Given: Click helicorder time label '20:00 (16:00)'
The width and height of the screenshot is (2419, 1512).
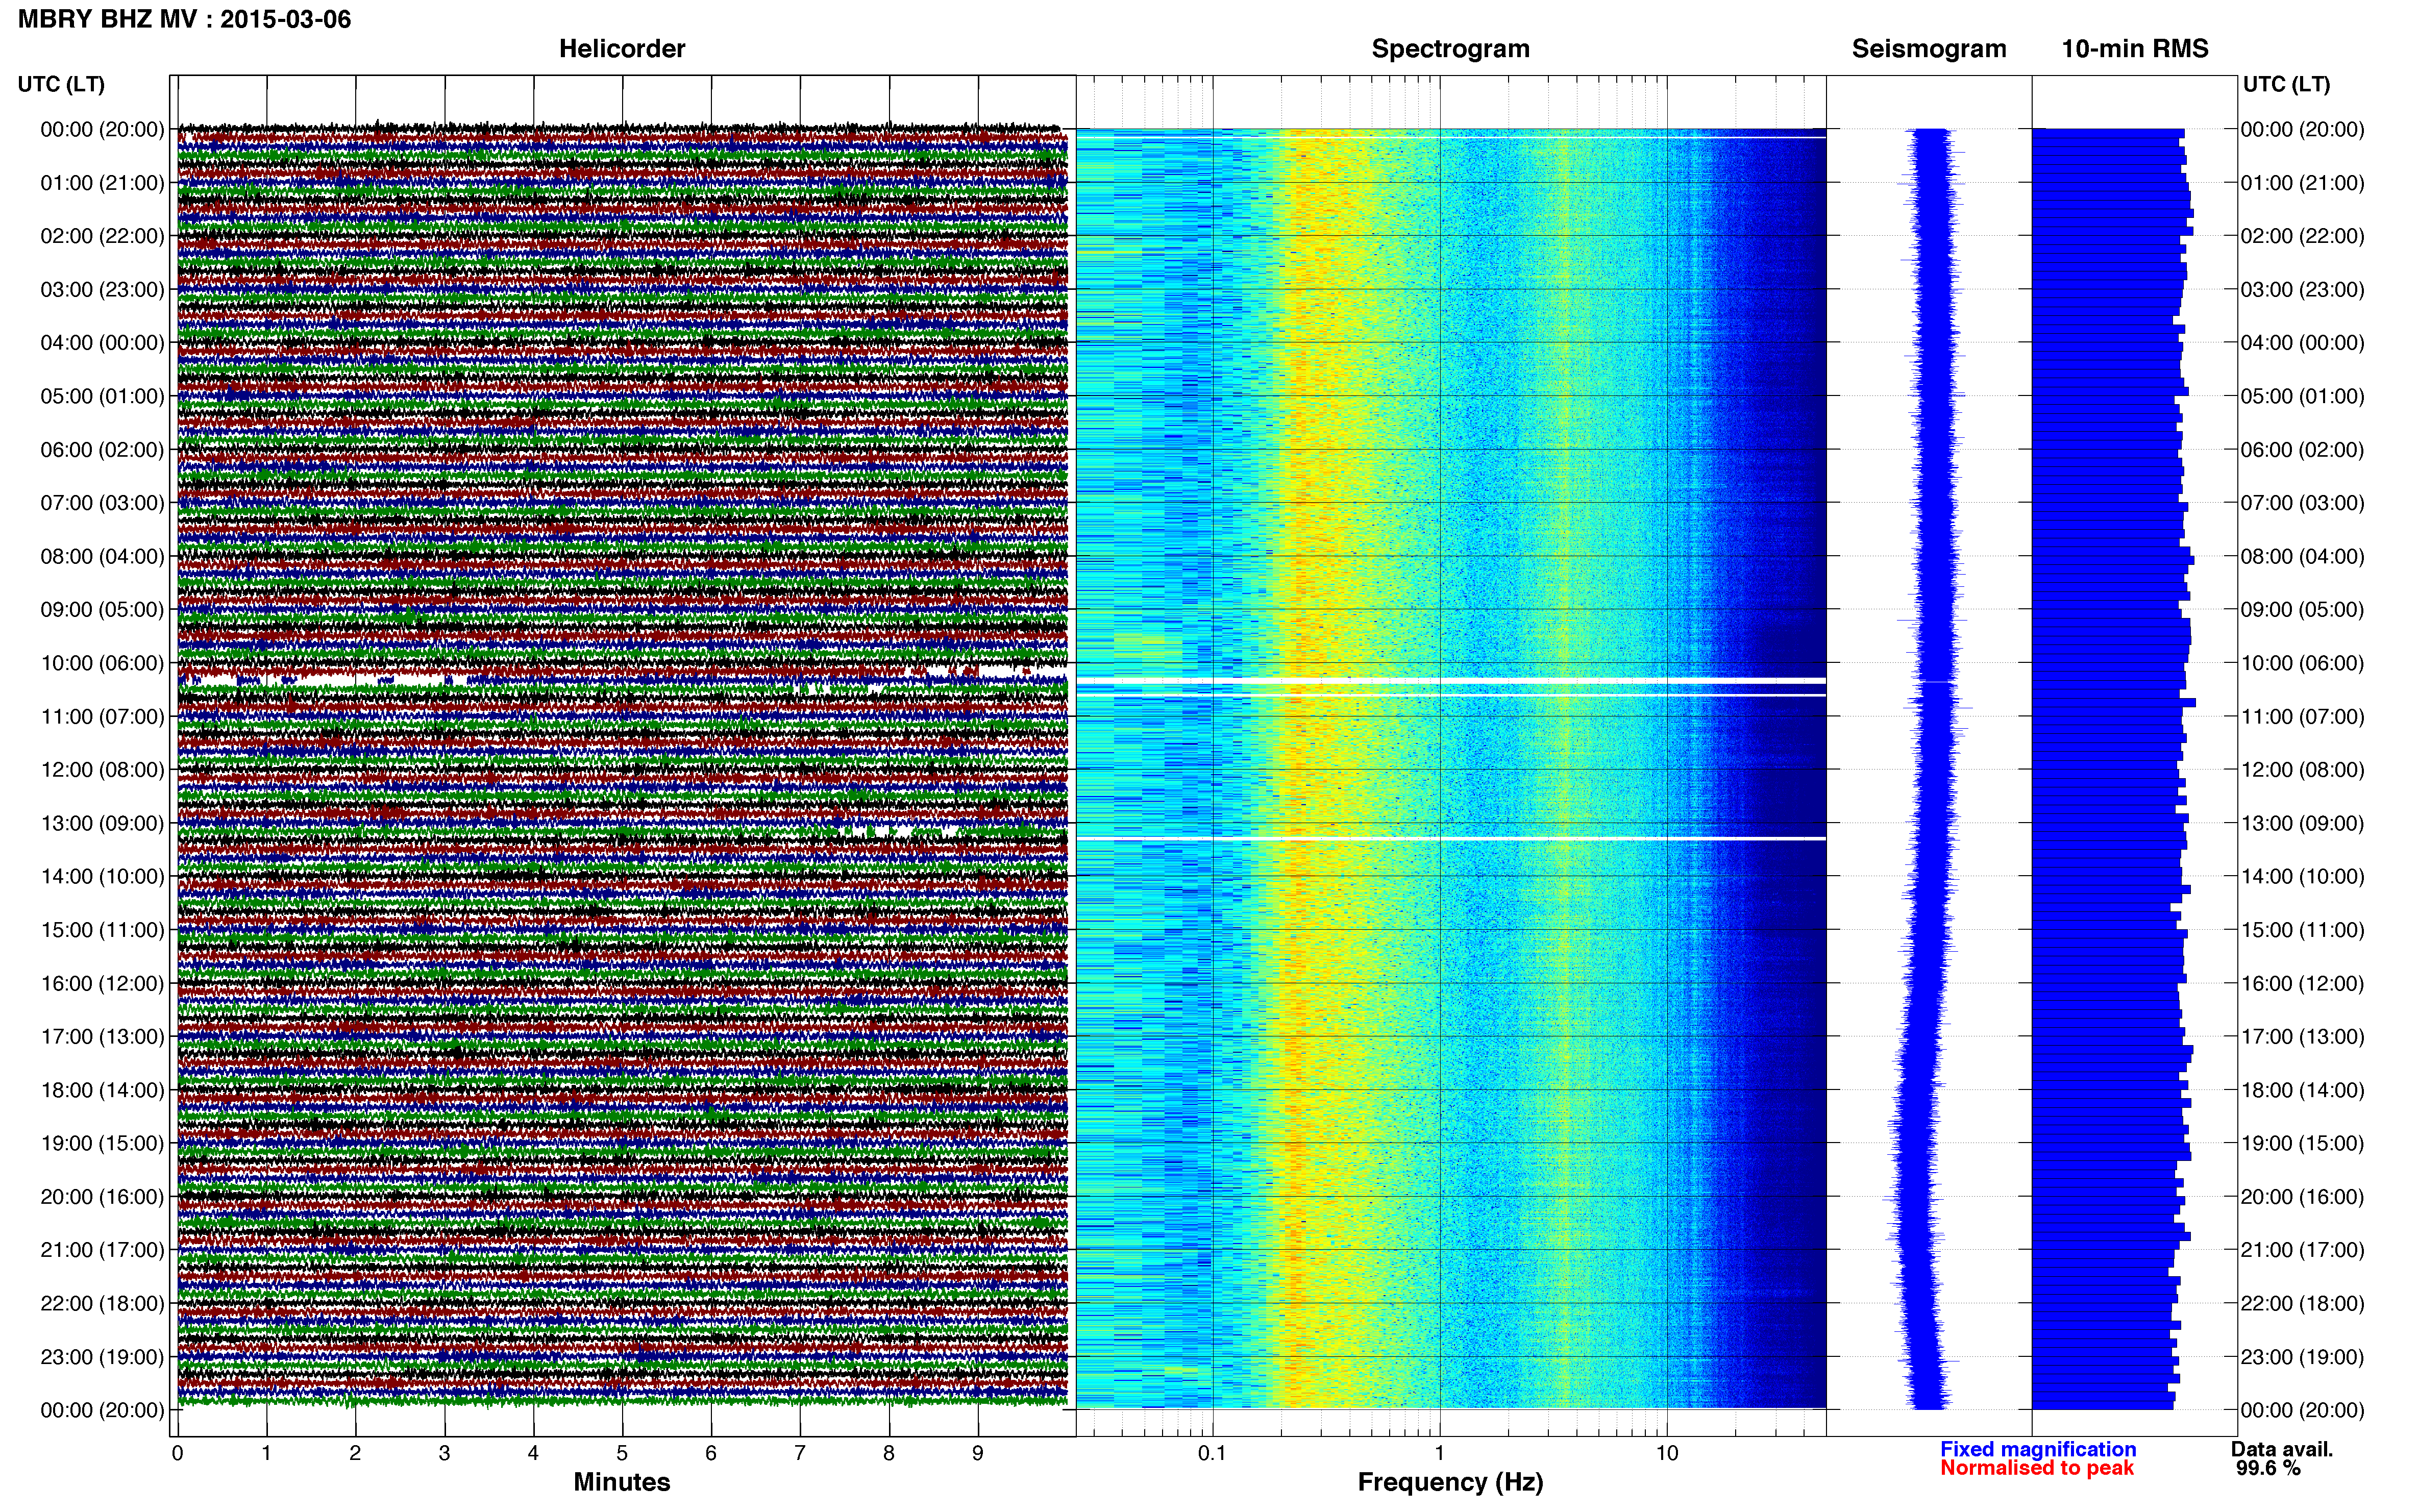Looking at the screenshot, I should pos(102,1197).
